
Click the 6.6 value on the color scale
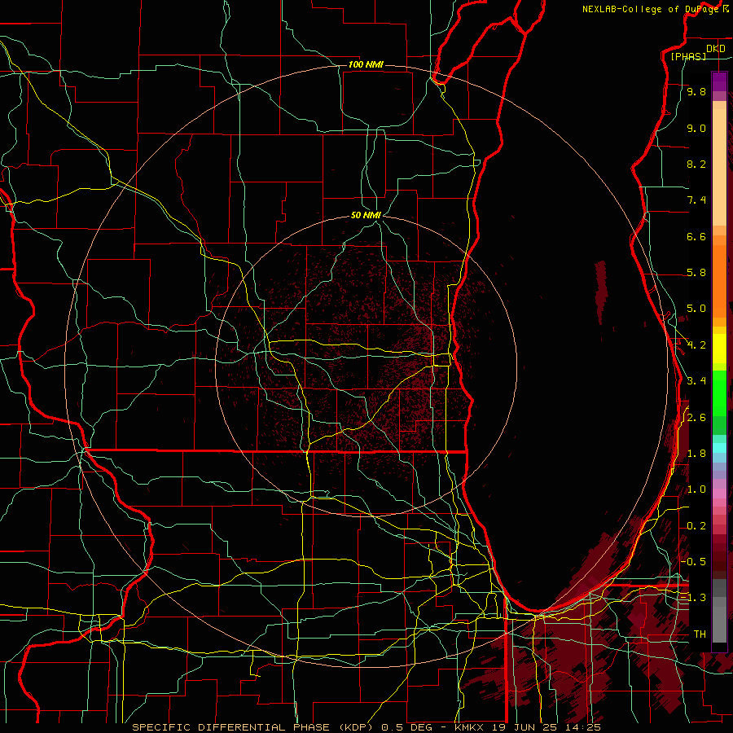696,236
